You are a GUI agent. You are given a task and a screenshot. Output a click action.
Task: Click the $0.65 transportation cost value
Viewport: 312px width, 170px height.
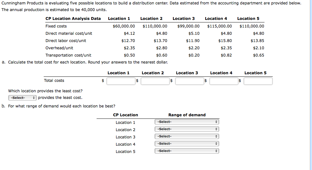coord(259,55)
